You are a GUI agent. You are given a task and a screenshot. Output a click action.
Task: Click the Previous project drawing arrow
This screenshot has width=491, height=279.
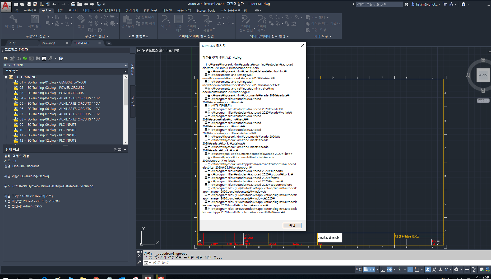(x=86, y=4)
